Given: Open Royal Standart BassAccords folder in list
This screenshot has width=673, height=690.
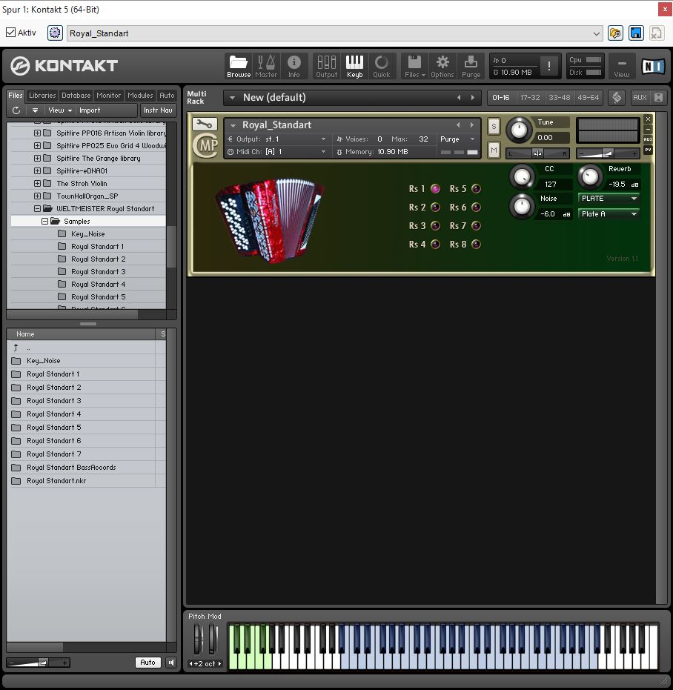Looking at the screenshot, I should [x=71, y=468].
